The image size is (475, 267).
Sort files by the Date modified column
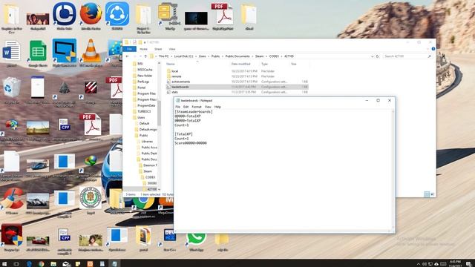pos(240,65)
